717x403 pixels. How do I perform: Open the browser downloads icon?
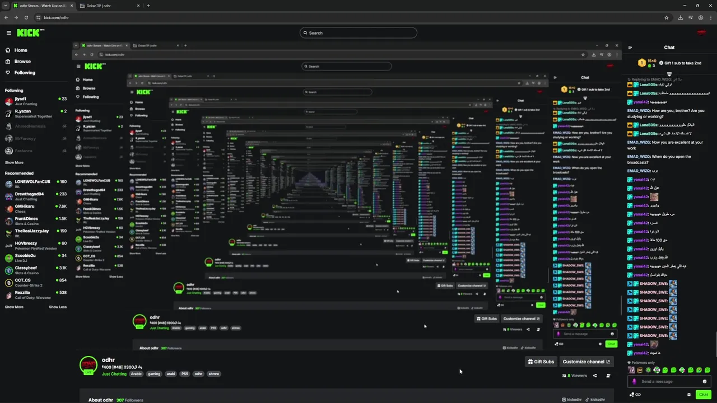tap(680, 17)
